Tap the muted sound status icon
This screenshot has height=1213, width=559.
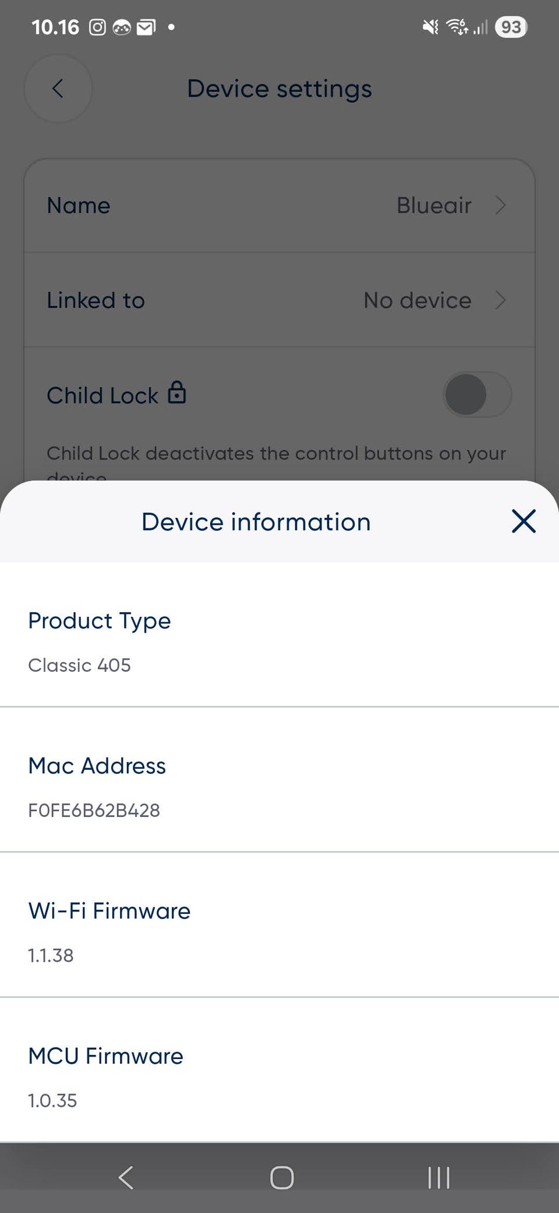tap(430, 27)
